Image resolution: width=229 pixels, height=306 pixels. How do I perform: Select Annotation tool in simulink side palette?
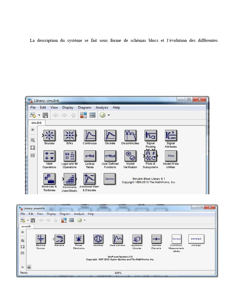point(33,155)
